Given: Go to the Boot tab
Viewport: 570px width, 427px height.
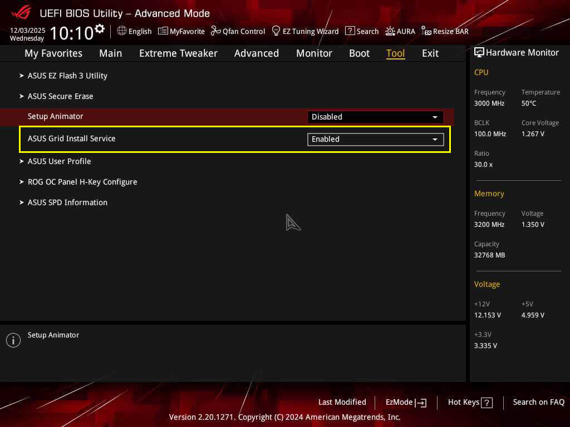Looking at the screenshot, I should (359, 53).
